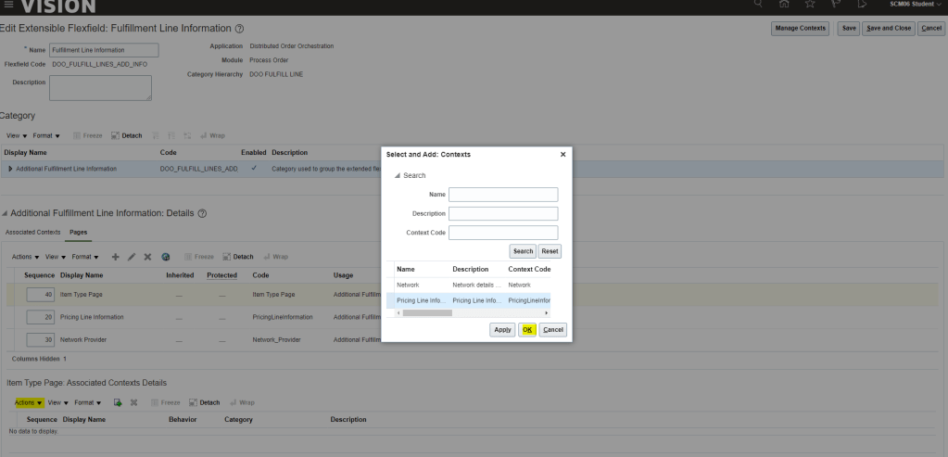Click the search magnifier icon in header

click(758, 5)
